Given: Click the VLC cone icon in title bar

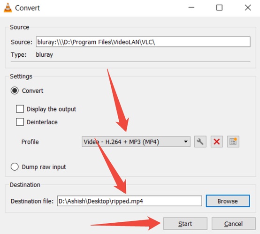Looking at the screenshot, I should coord(8,8).
